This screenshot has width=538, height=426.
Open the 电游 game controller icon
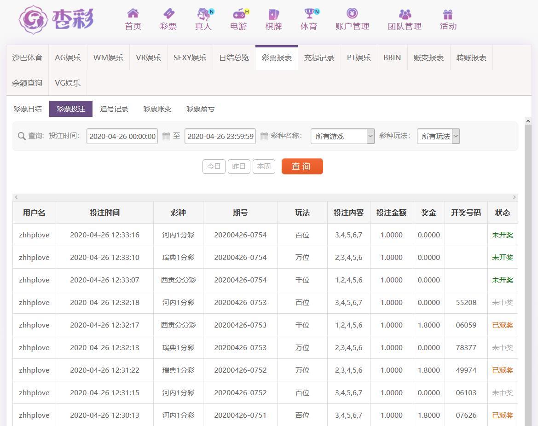click(x=238, y=14)
